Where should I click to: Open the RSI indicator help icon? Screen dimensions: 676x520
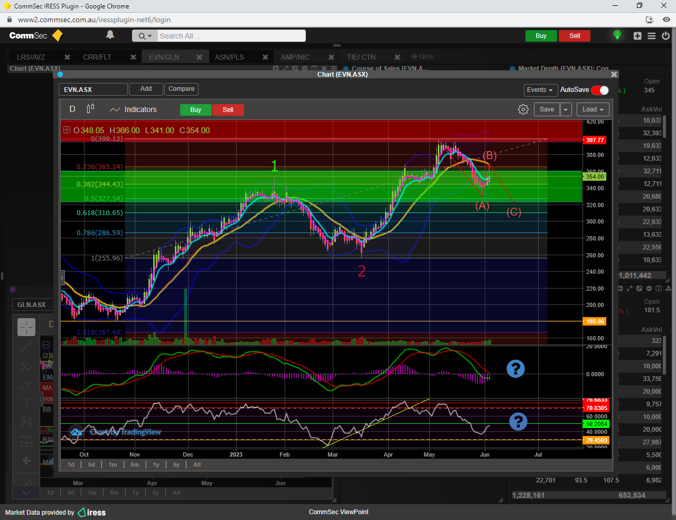[x=518, y=421]
